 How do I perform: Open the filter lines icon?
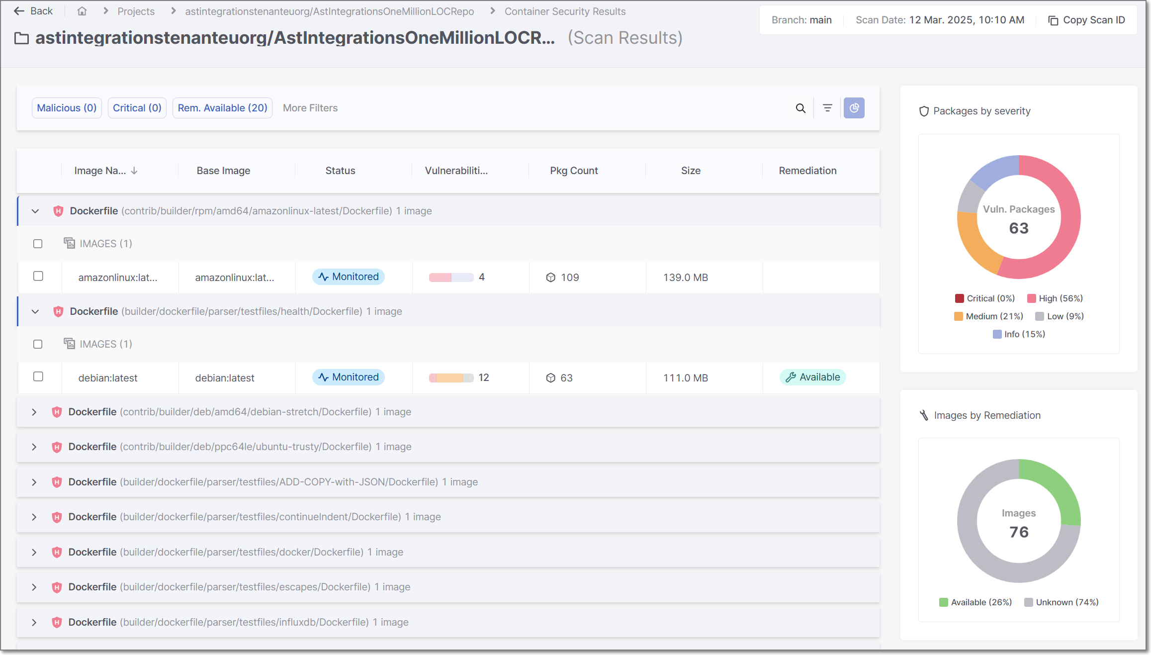pyautogui.click(x=827, y=108)
